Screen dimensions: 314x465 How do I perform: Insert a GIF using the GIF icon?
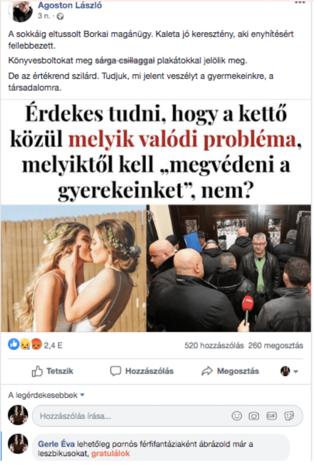(272, 416)
